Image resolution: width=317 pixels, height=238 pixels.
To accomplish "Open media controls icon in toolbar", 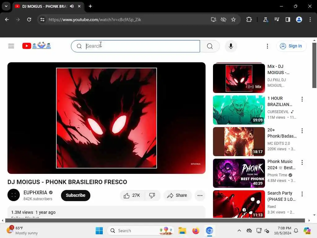I will click(277, 20).
